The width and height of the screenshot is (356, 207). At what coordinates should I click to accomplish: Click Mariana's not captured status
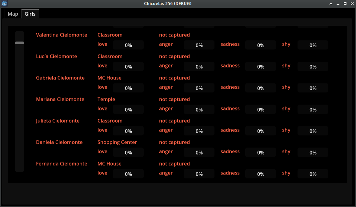174,99
